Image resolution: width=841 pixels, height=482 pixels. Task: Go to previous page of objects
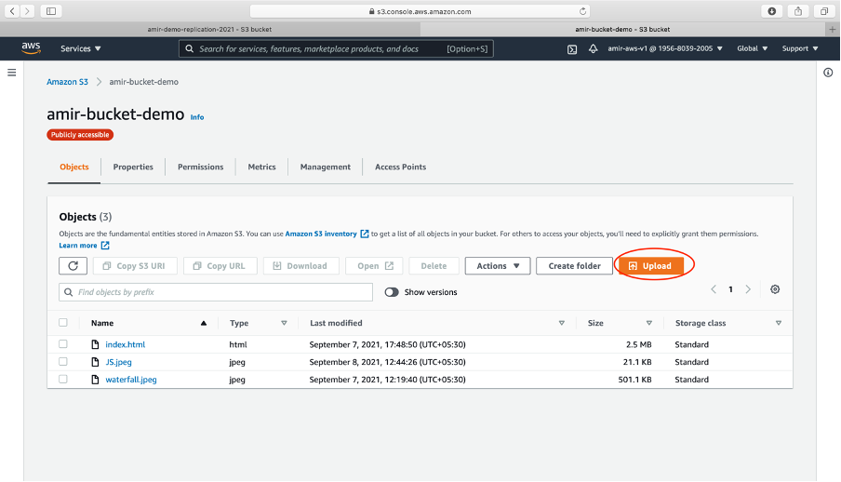(x=714, y=289)
